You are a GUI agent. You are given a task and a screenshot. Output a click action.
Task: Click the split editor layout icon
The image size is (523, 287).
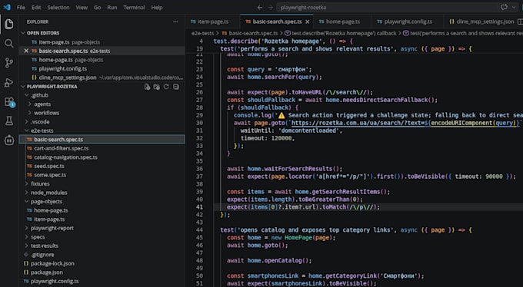tap(520, 21)
